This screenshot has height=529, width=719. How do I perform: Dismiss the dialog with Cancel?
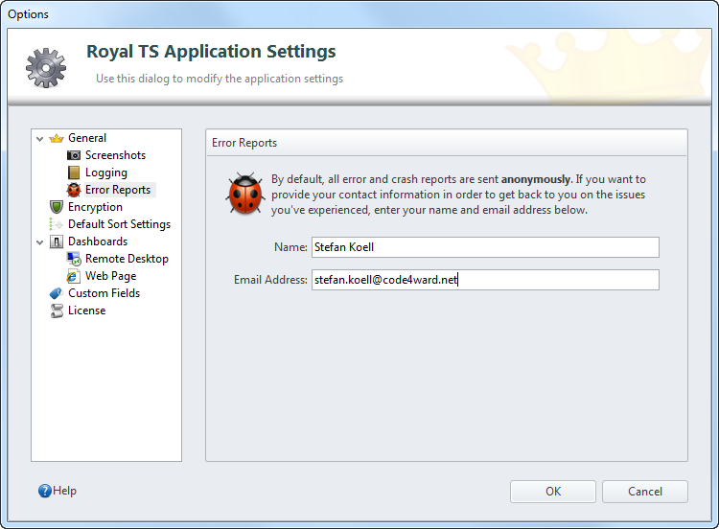coord(645,492)
